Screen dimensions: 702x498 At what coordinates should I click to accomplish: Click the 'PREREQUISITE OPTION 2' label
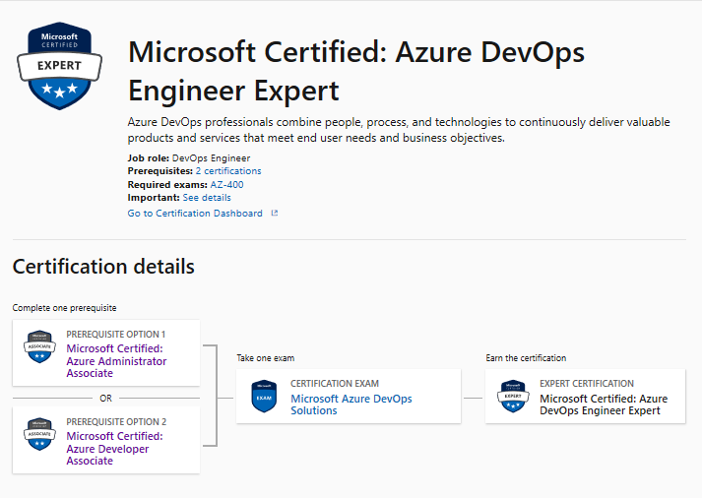coord(116,422)
